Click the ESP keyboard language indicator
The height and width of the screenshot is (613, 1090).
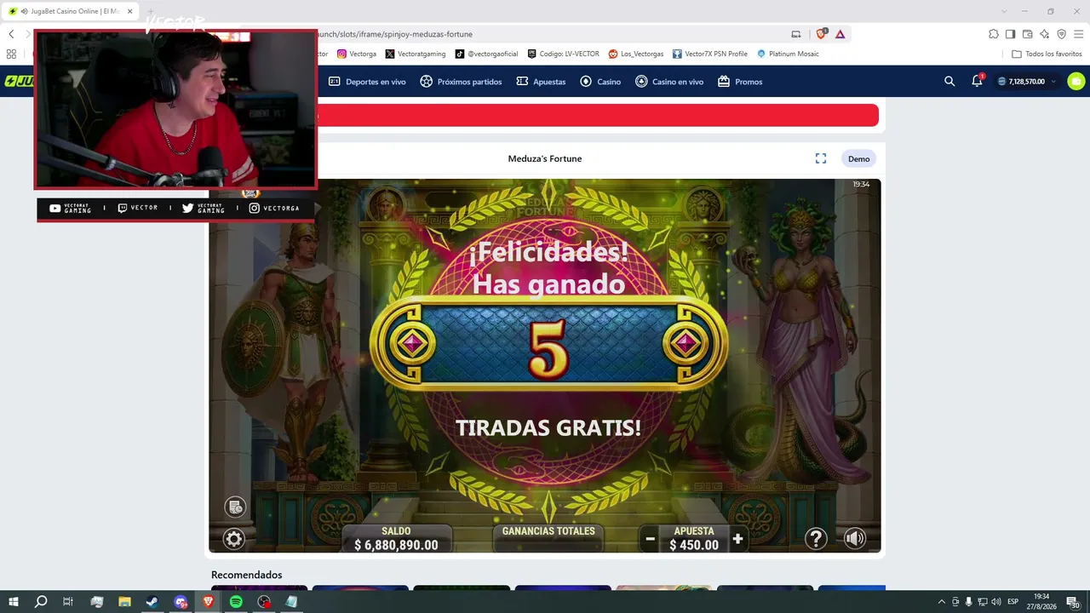click(1013, 602)
